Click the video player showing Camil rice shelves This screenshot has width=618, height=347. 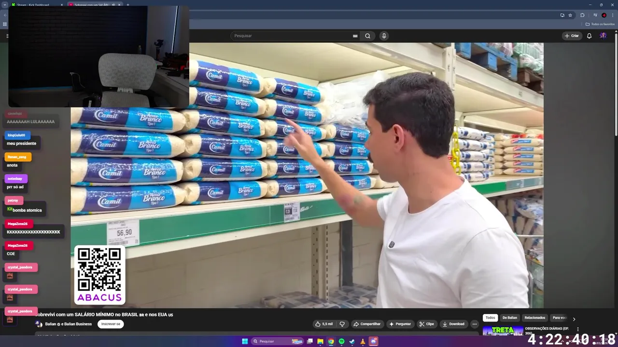[x=307, y=175]
